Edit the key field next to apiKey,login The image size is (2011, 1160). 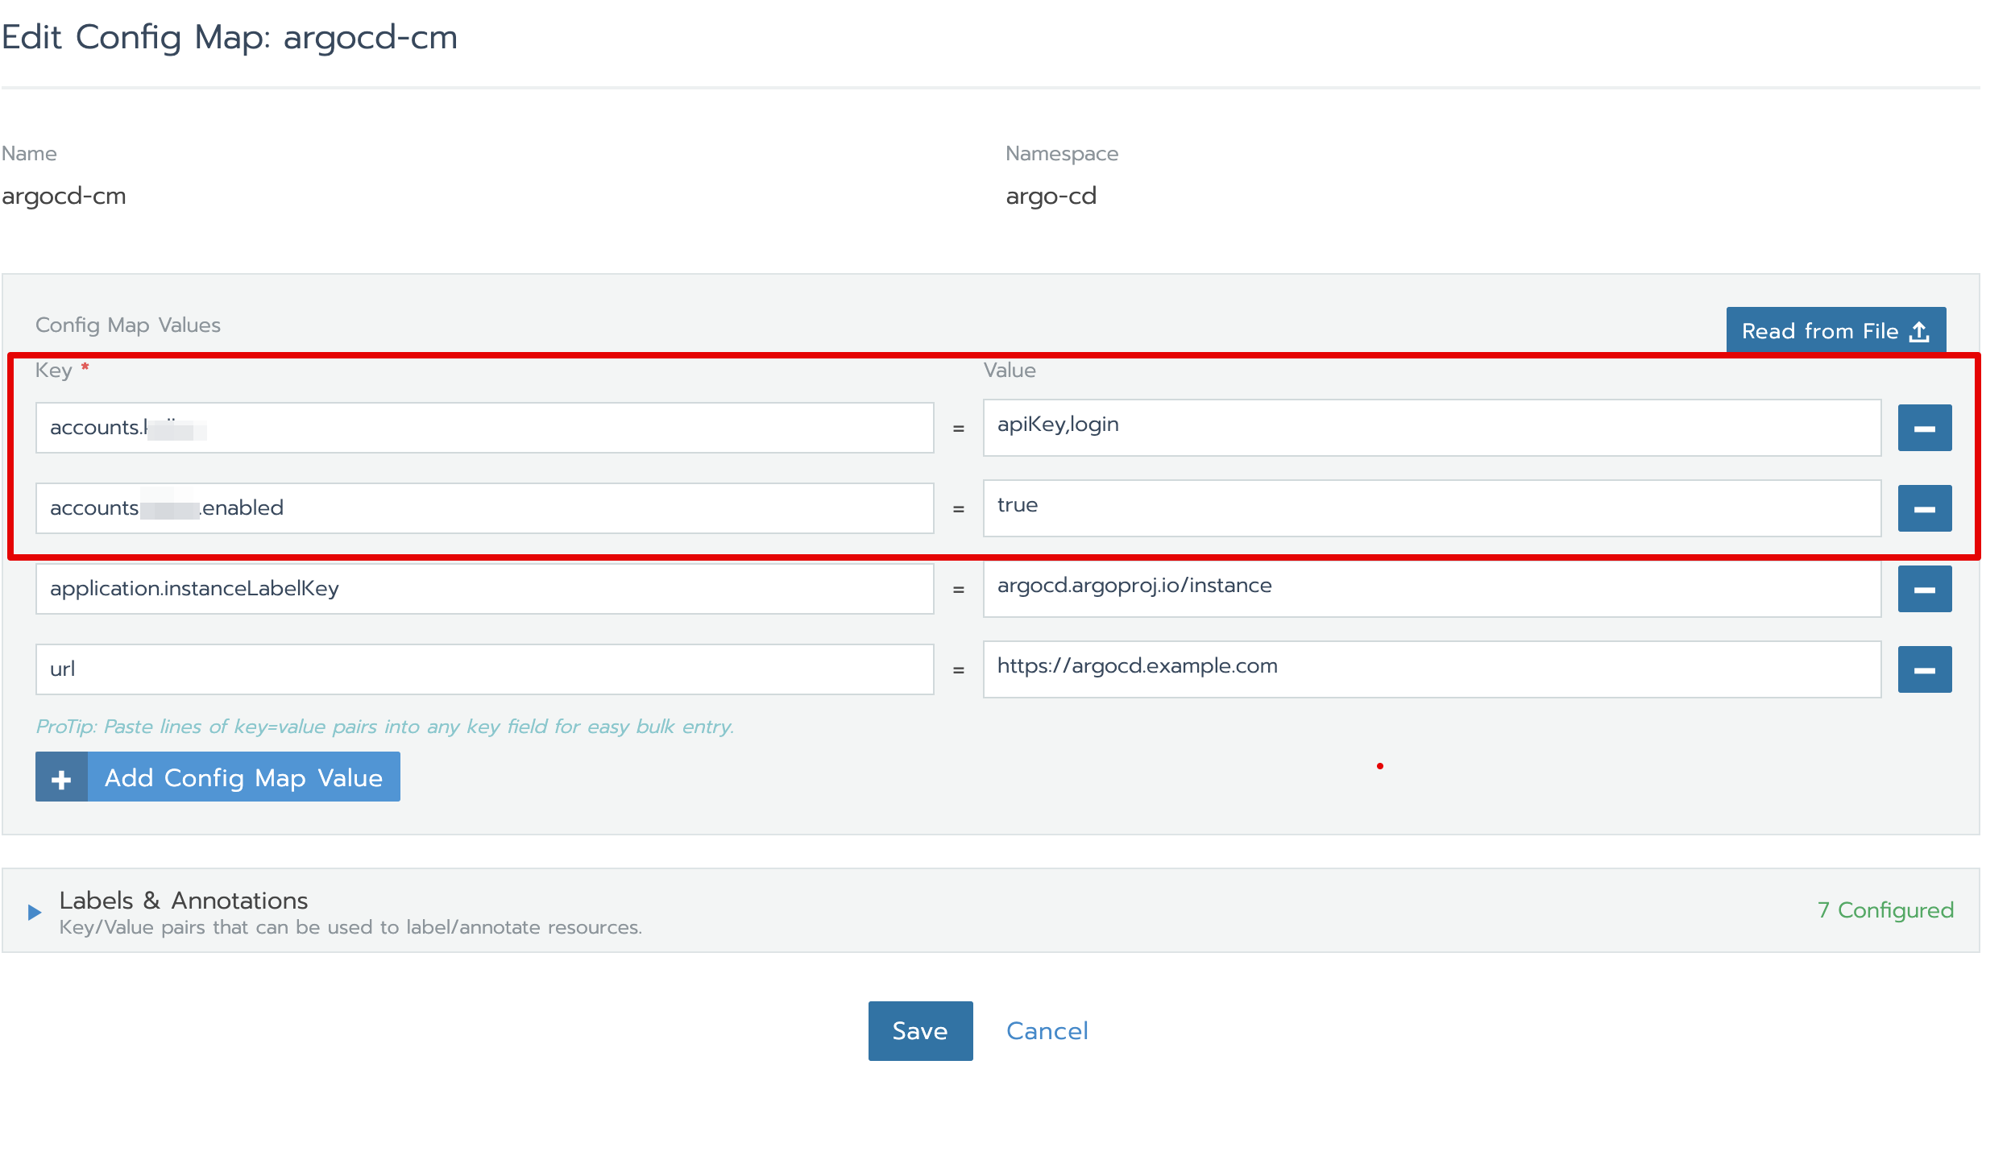click(484, 428)
